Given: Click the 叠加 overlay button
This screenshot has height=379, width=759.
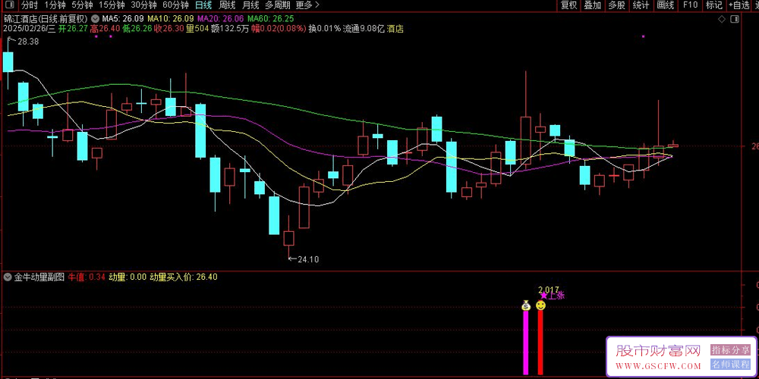Looking at the screenshot, I should [x=593, y=5].
